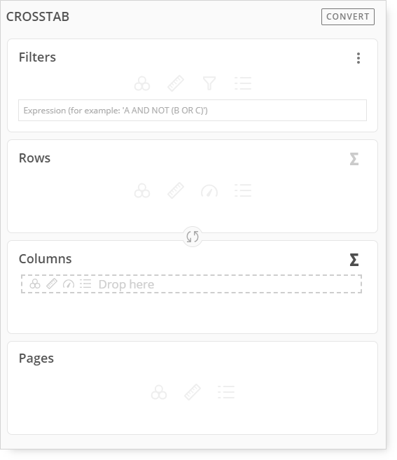Open the Filters three-dot options menu

(x=358, y=58)
